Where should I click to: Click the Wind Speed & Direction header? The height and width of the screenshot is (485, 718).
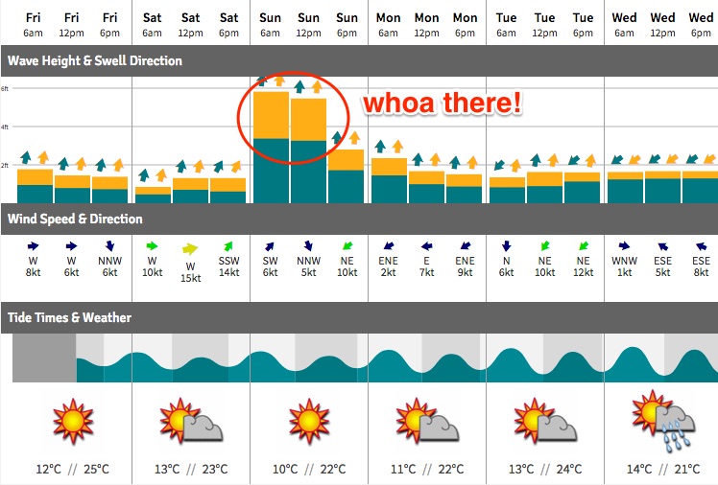click(x=359, y=219)
